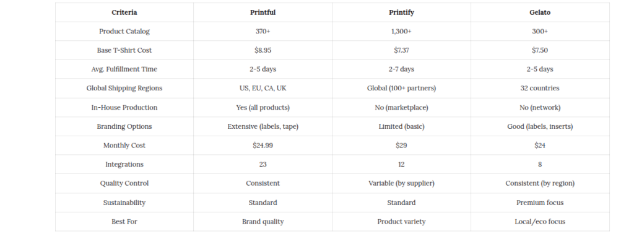Click Printify's 2-7 days cell
This screenshot has height=236, width=634.
(401, 69)
